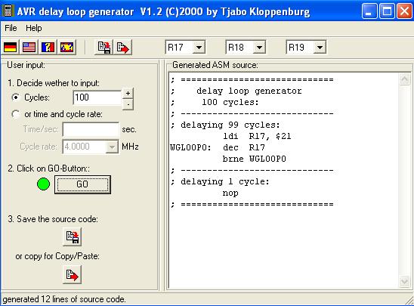Click the Cycles value input field
414x306 pixels.
point(97,97)
